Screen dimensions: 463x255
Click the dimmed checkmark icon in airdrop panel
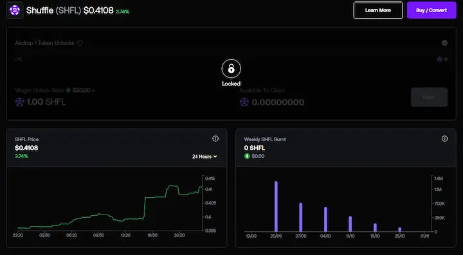point(444,43)
